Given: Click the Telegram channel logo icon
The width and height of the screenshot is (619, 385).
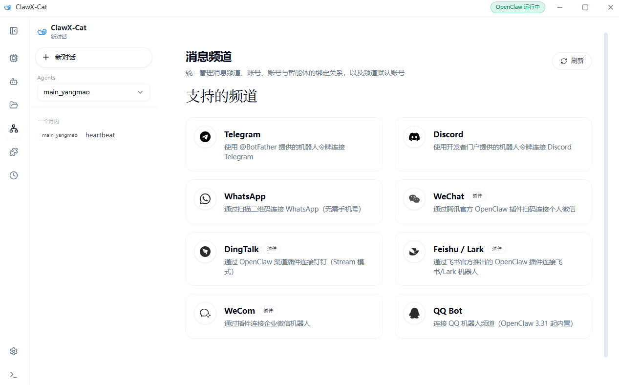Looking at the screenshot, I should coord(205,137).
